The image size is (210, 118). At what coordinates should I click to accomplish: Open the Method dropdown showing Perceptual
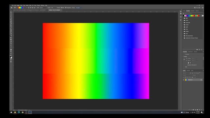(x=78, y=8)
